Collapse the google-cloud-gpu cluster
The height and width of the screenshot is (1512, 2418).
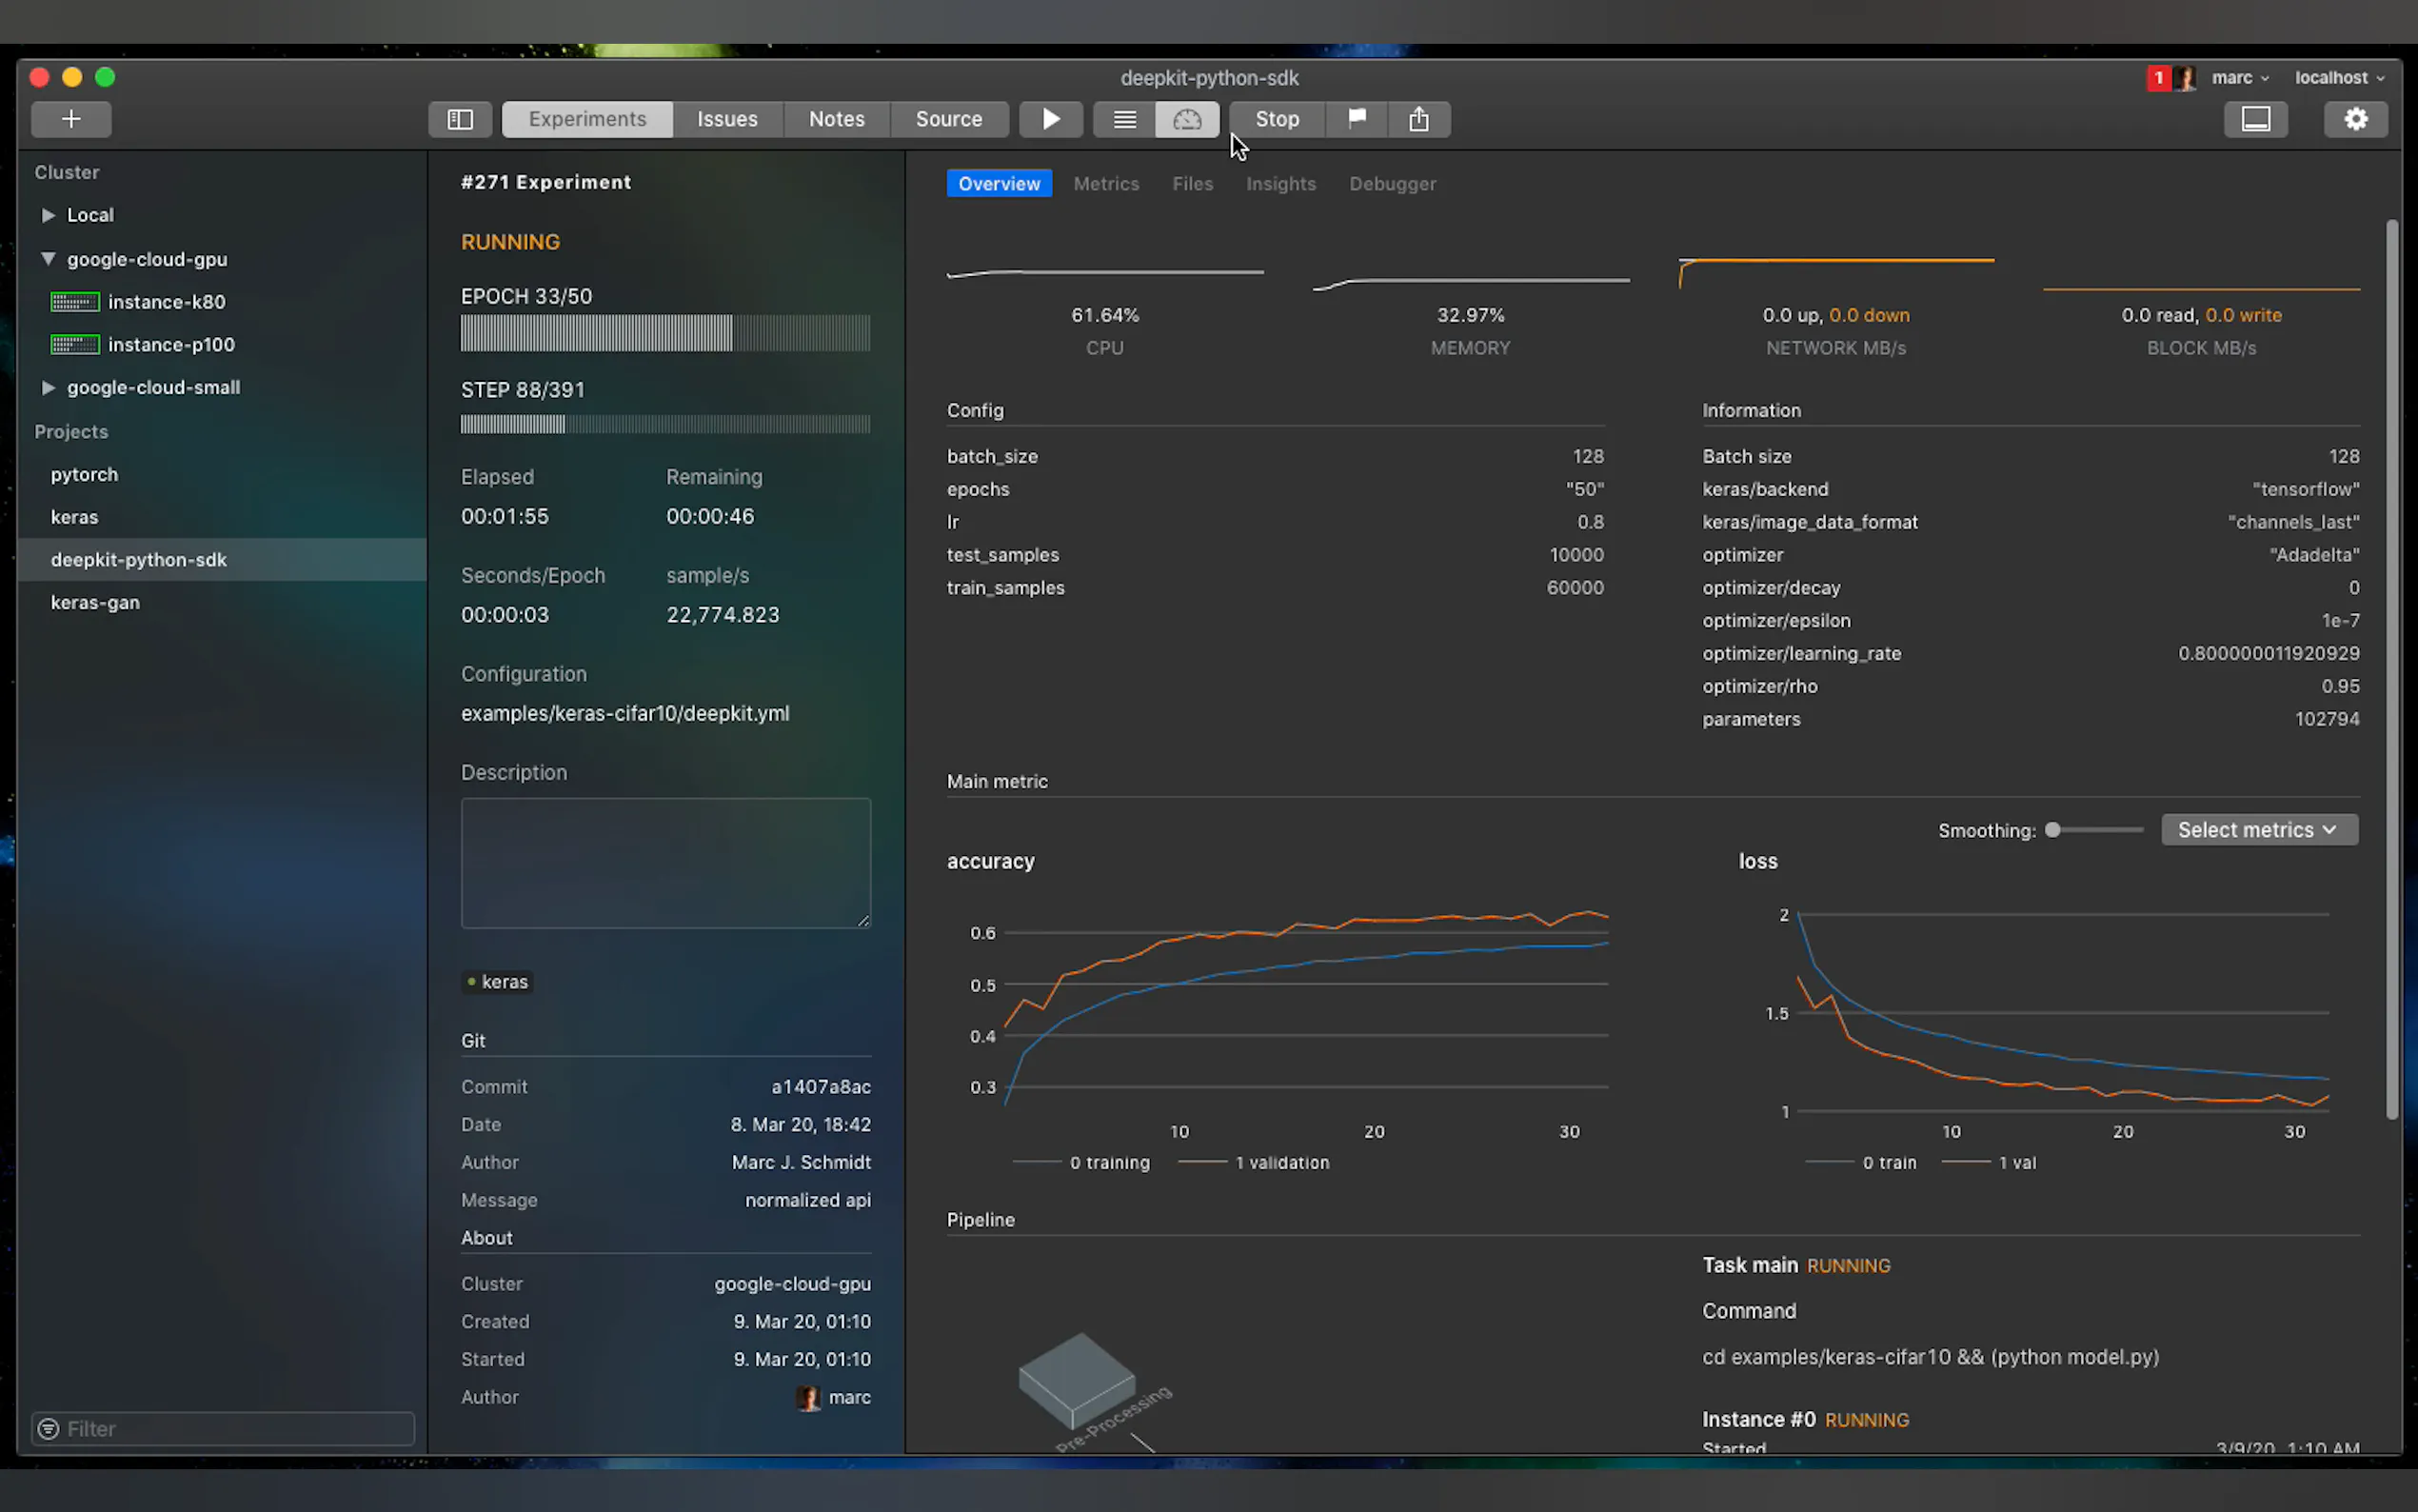coord(48,259)
